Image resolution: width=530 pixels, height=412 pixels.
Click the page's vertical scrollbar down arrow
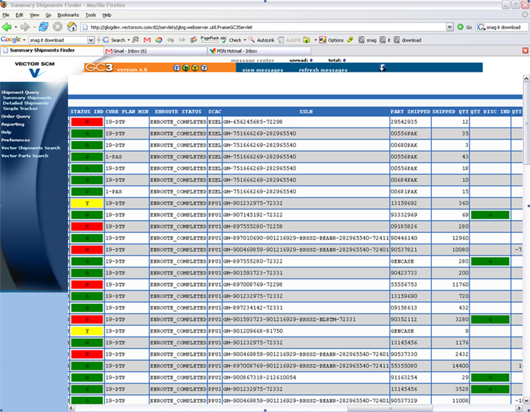[x=526, y=400]
